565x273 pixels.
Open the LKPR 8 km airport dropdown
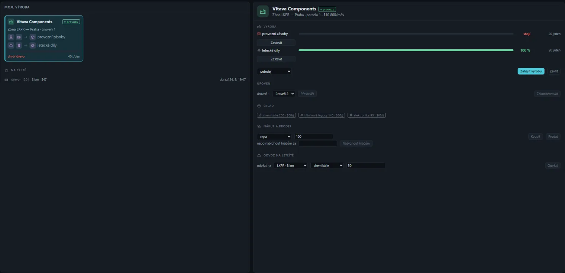point(291,165)
